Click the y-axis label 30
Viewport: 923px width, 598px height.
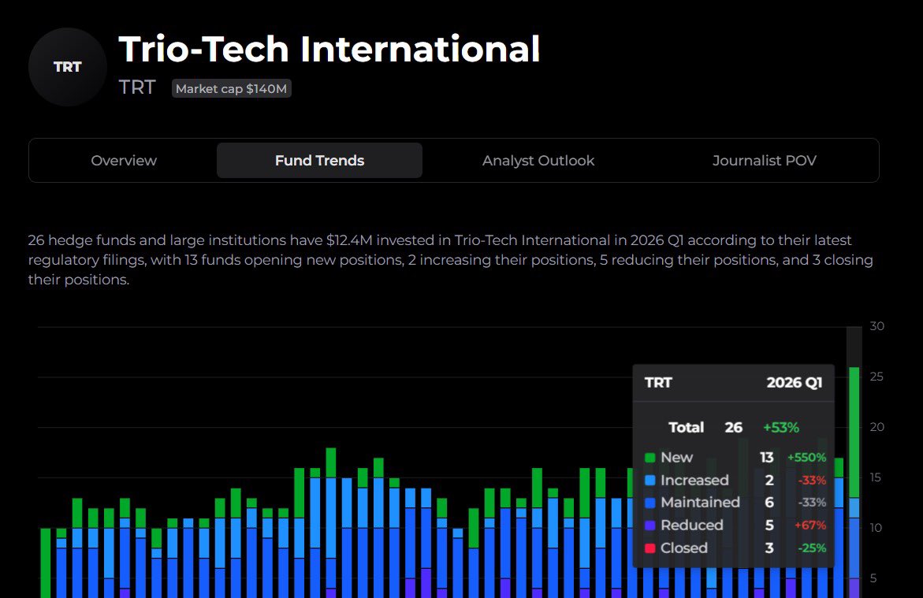[876, 326]
